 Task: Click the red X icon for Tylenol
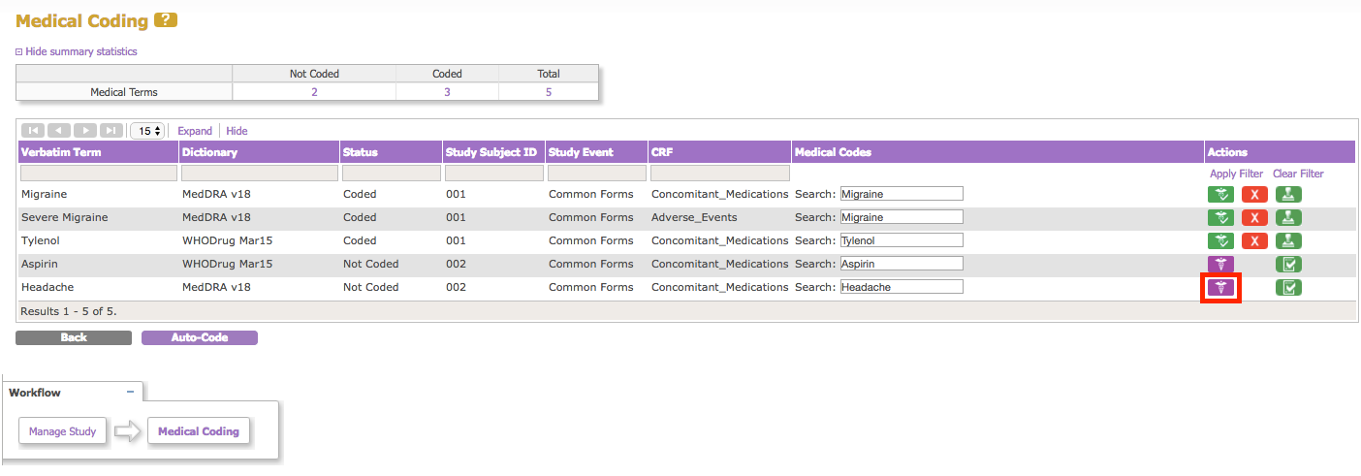point(1254,241)
